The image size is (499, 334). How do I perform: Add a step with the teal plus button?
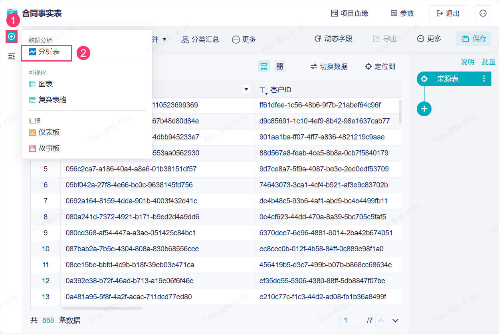point(424,109)
